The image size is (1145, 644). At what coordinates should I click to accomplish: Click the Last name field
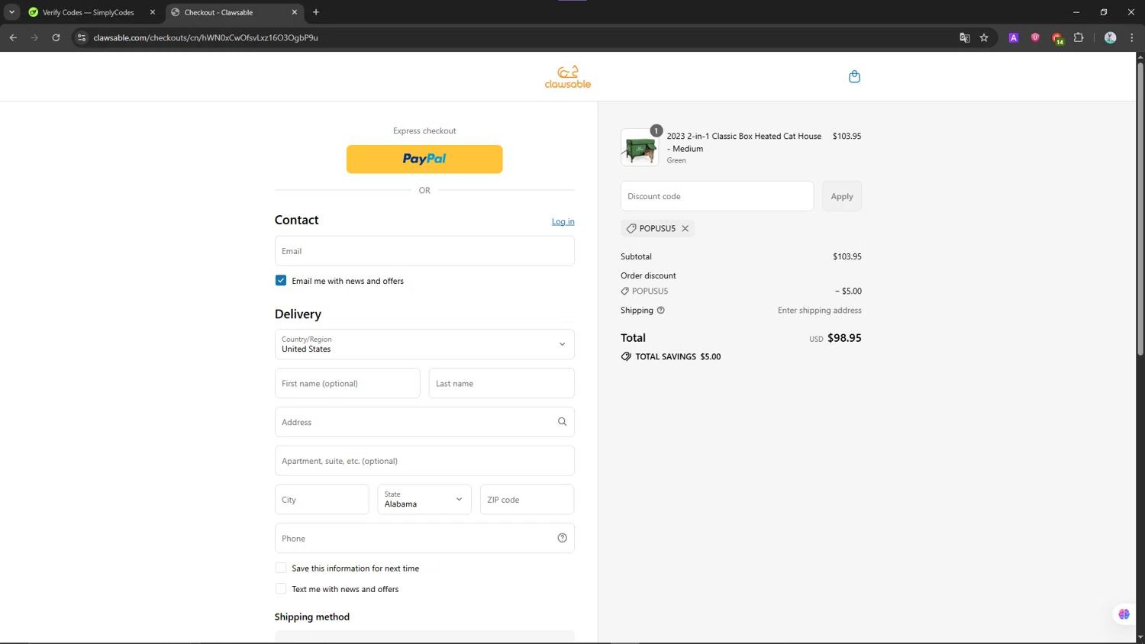[502, 383]
